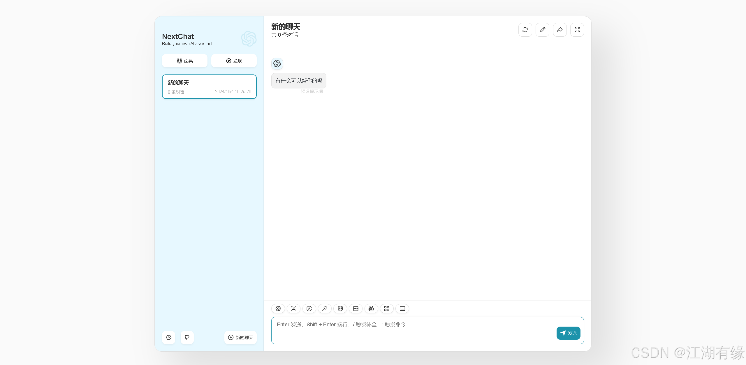Click the NextChat title text
Image resolution: width=746 pixels, height=365 pixels.
pos(178,36)
